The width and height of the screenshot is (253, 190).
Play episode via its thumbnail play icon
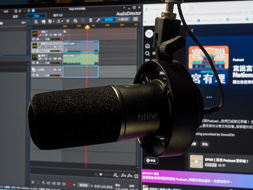196,161
